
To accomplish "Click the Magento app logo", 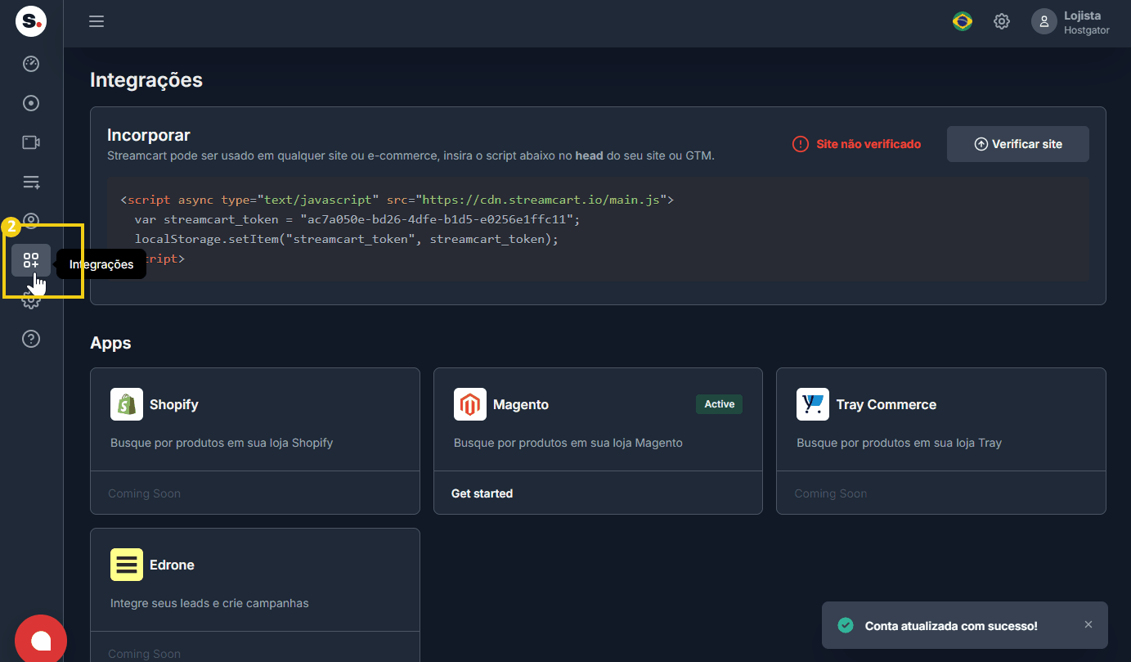I will click(470, 404).
